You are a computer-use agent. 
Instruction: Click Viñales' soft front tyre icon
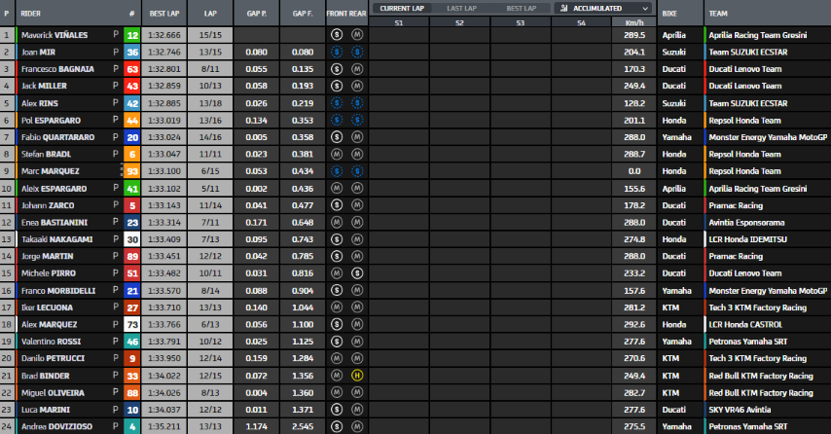(x=337, y=34)
